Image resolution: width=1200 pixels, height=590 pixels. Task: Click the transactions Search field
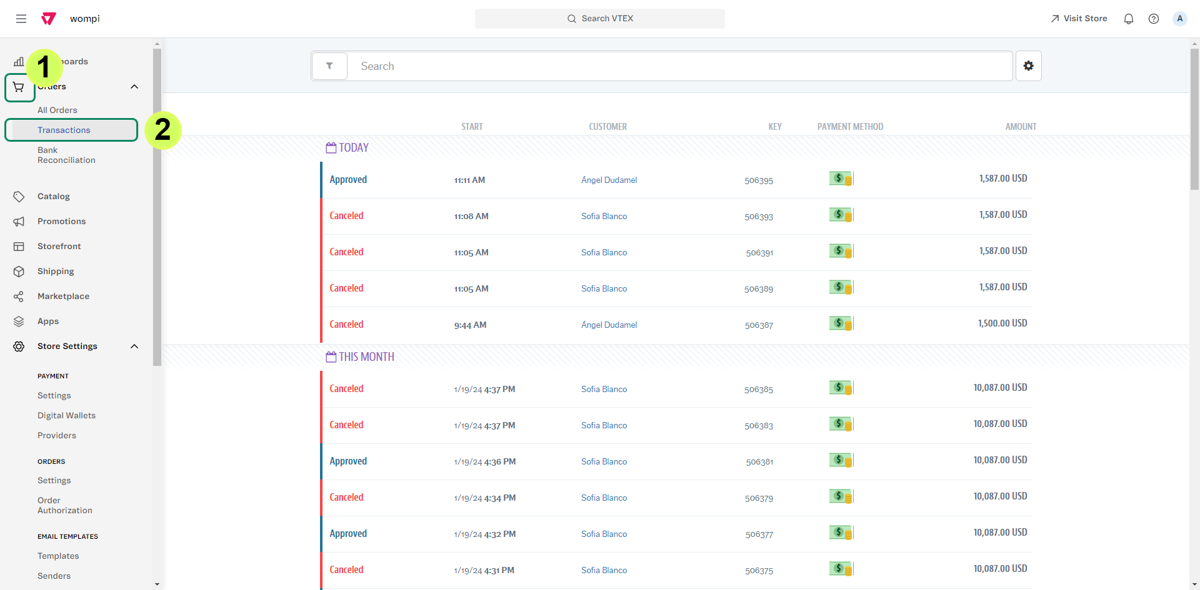(x=678, y=66)
